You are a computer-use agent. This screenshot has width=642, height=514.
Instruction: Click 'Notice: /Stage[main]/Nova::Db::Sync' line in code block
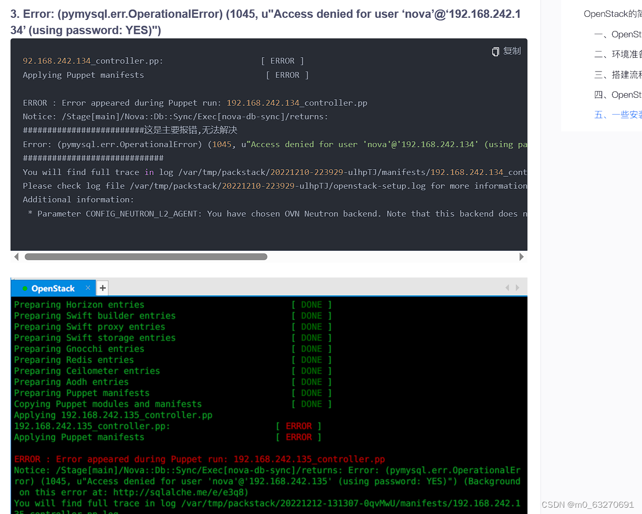[175, 117]
